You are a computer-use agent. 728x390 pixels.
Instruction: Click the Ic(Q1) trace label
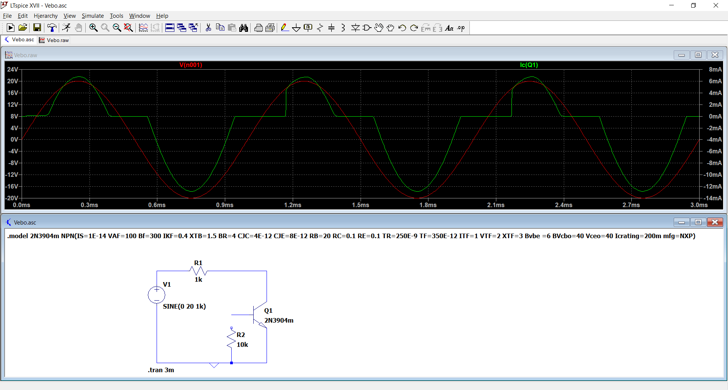tap(529, 65)
